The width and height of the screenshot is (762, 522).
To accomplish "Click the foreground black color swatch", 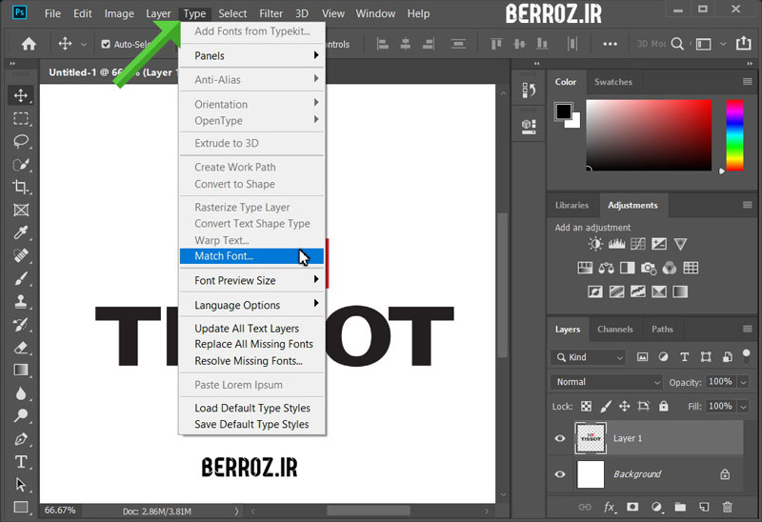I will (x=563, y=111).
